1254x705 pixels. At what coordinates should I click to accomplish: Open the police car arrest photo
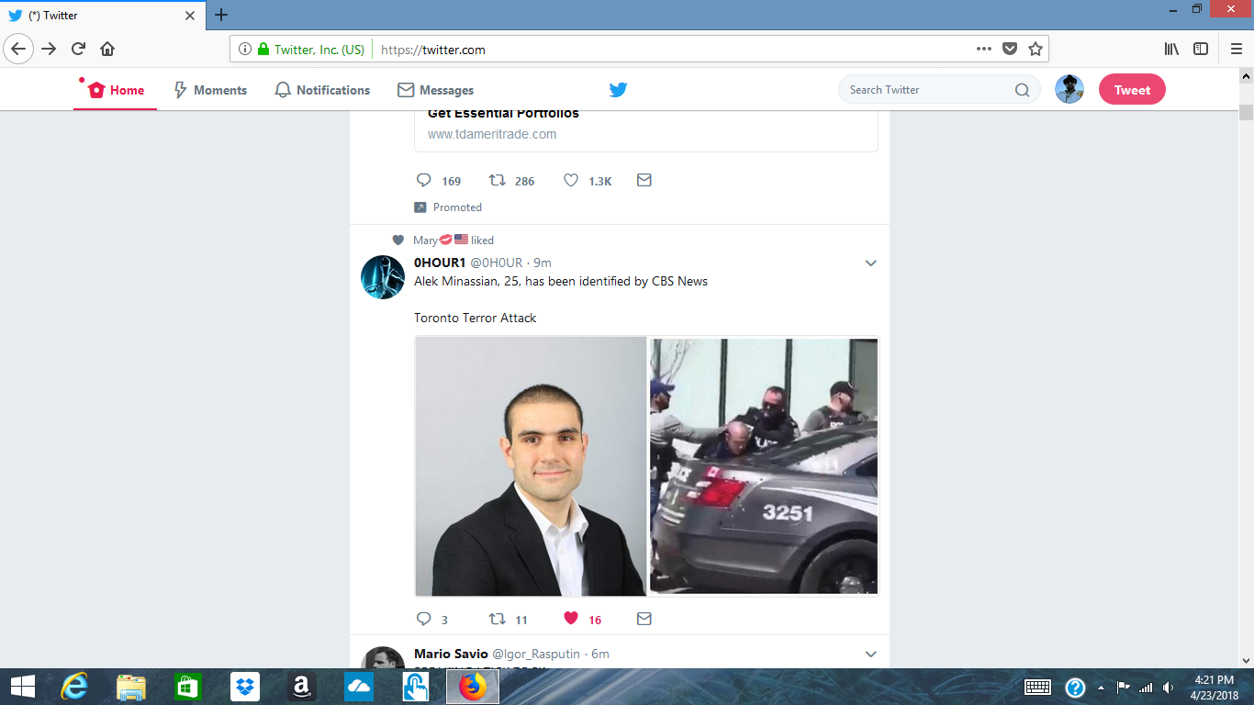[764, 466]
